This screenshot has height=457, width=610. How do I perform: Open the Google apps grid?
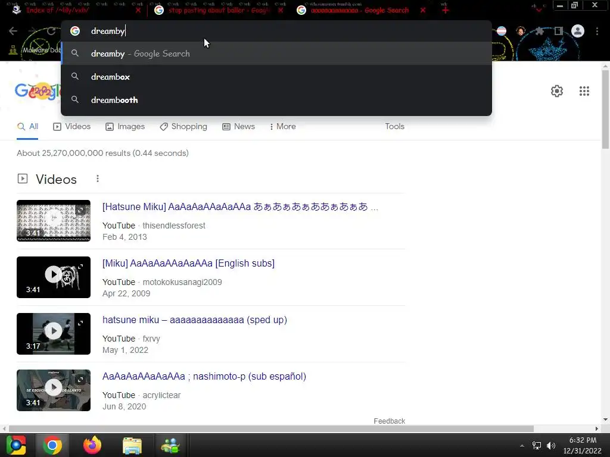pos(584,91)
